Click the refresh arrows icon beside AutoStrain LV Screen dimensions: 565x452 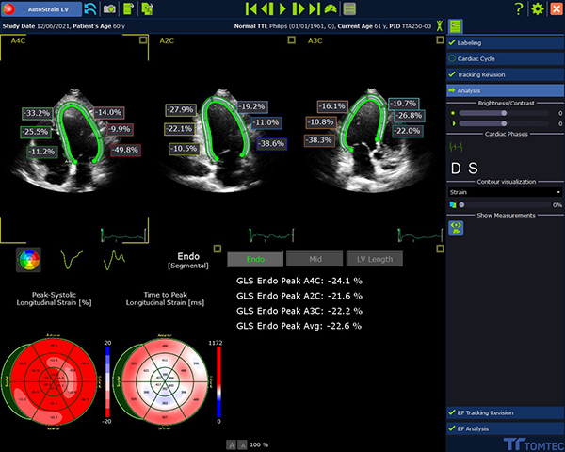(x=90, y=8)
